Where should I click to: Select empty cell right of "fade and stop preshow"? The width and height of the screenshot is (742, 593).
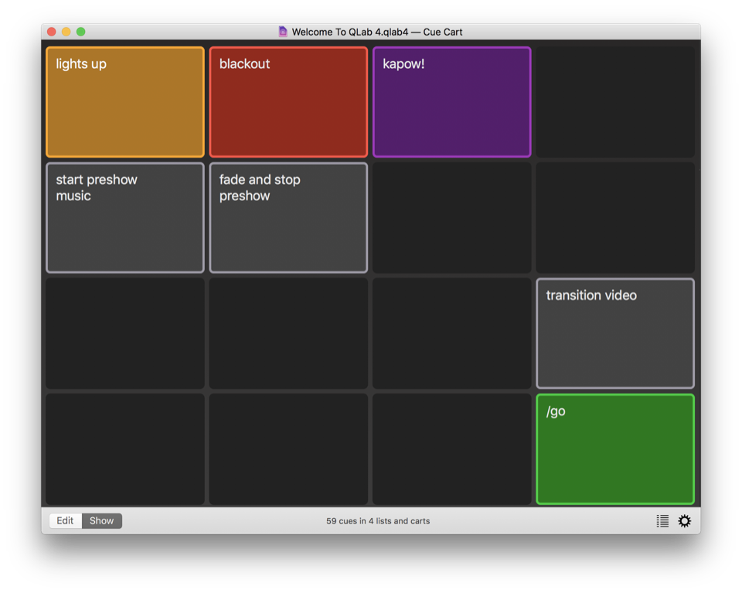pyautogui.click(x=451, y=217)
